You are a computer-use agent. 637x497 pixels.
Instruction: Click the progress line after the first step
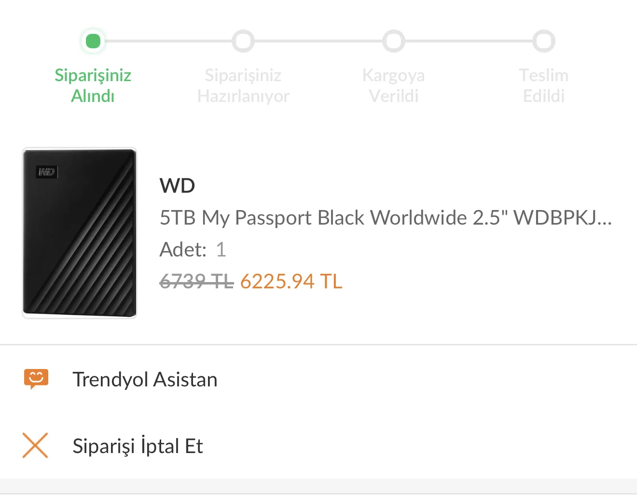168,41
